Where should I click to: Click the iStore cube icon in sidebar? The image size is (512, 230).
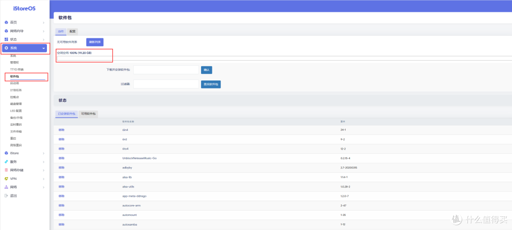click(6, 153)
